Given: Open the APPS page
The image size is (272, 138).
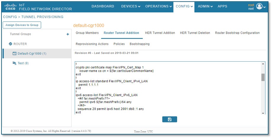Looking at the screenshot, I should pyautogui.click(x=222, y=6).
